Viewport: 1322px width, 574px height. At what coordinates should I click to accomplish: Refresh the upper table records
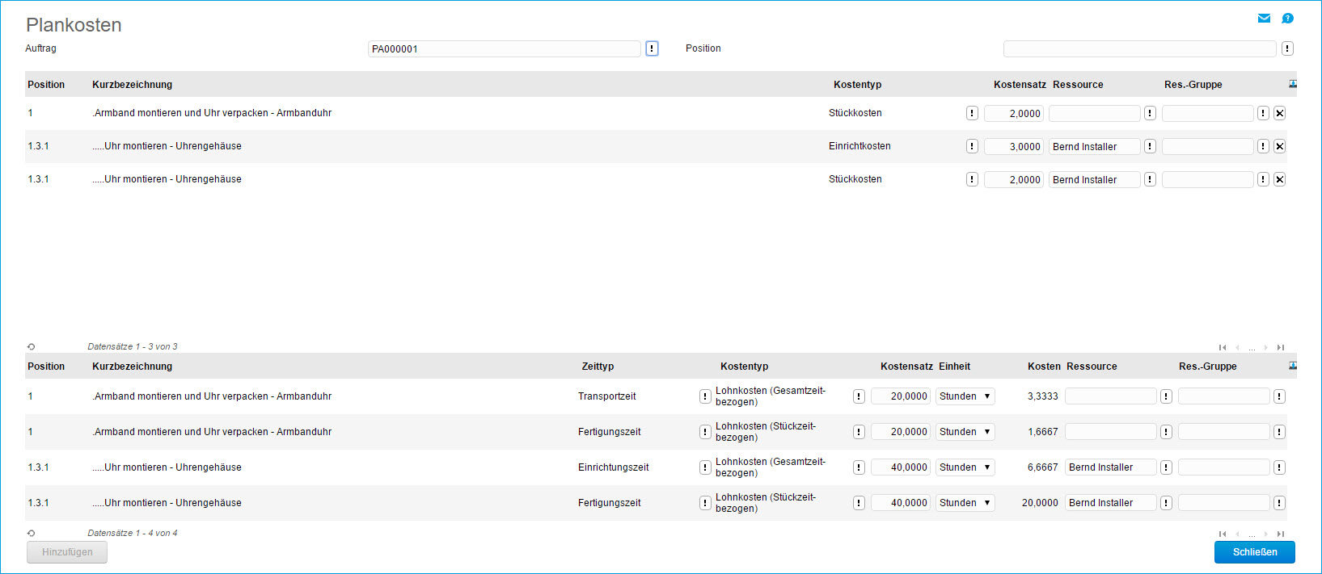click(x=31, y=346)
